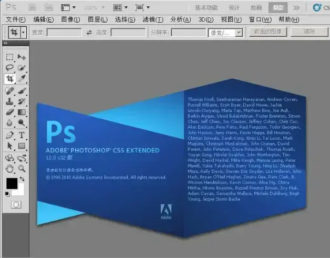Open the Screen Mode dropdown

point(142,8)
